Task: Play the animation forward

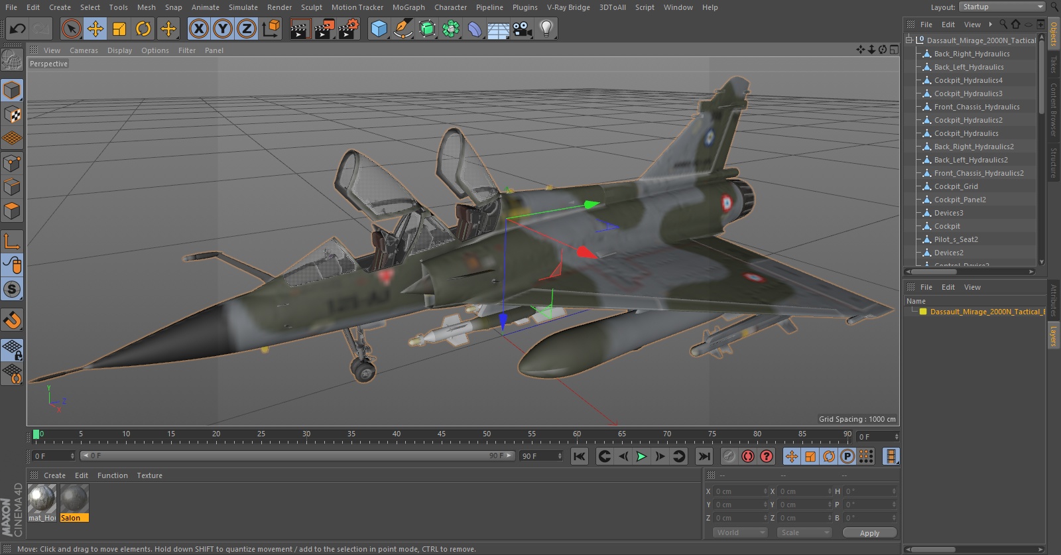Action: pos(641,456)
